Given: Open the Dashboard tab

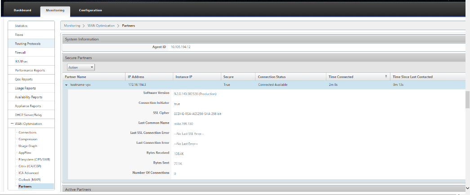Looking at the screenshot, I should (x=22, y=10).
